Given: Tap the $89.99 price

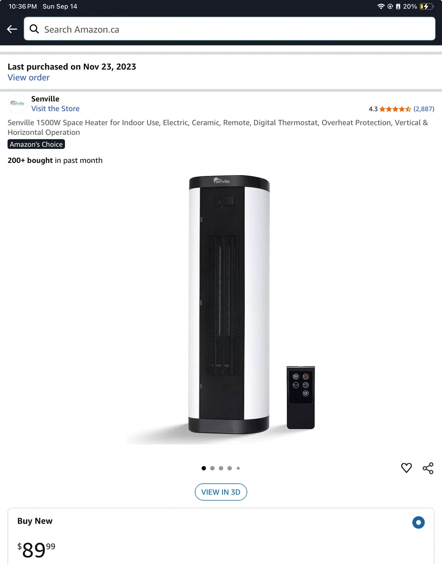Looking at the screenshot, I should point(36,549).
